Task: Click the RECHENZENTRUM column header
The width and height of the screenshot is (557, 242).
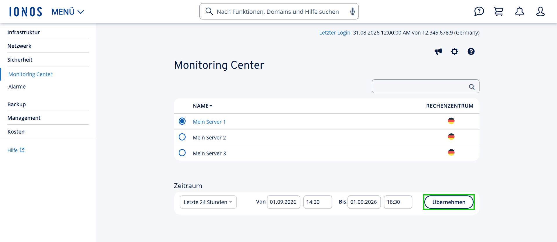Action: point(450,106)
